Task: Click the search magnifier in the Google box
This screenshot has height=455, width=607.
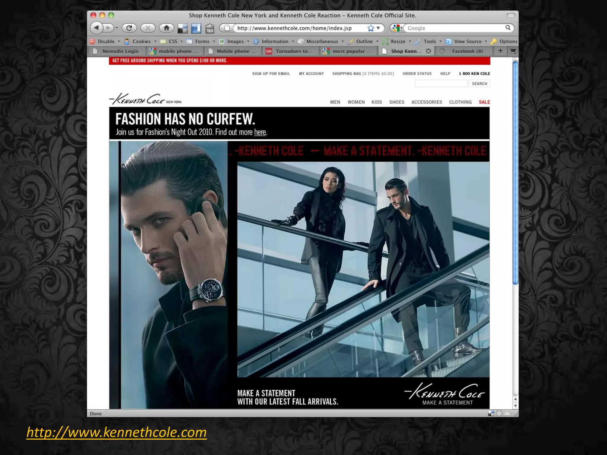Action: point(508,28)
